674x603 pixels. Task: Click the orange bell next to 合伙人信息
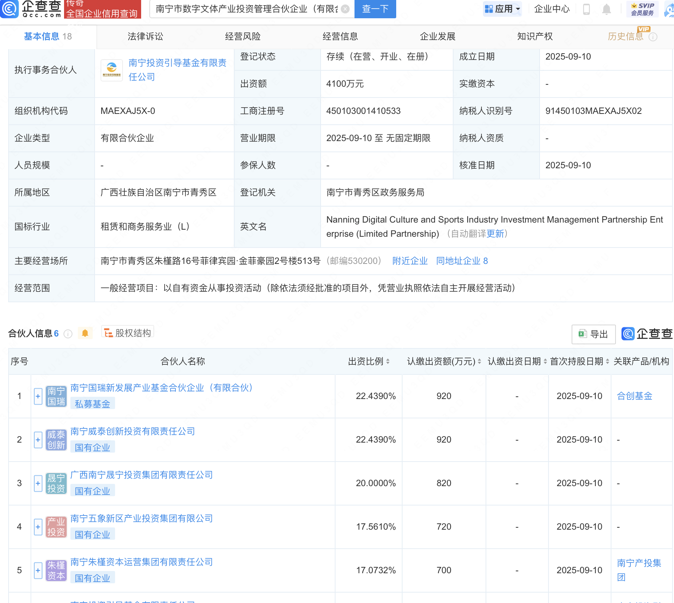tap(85, 333)
